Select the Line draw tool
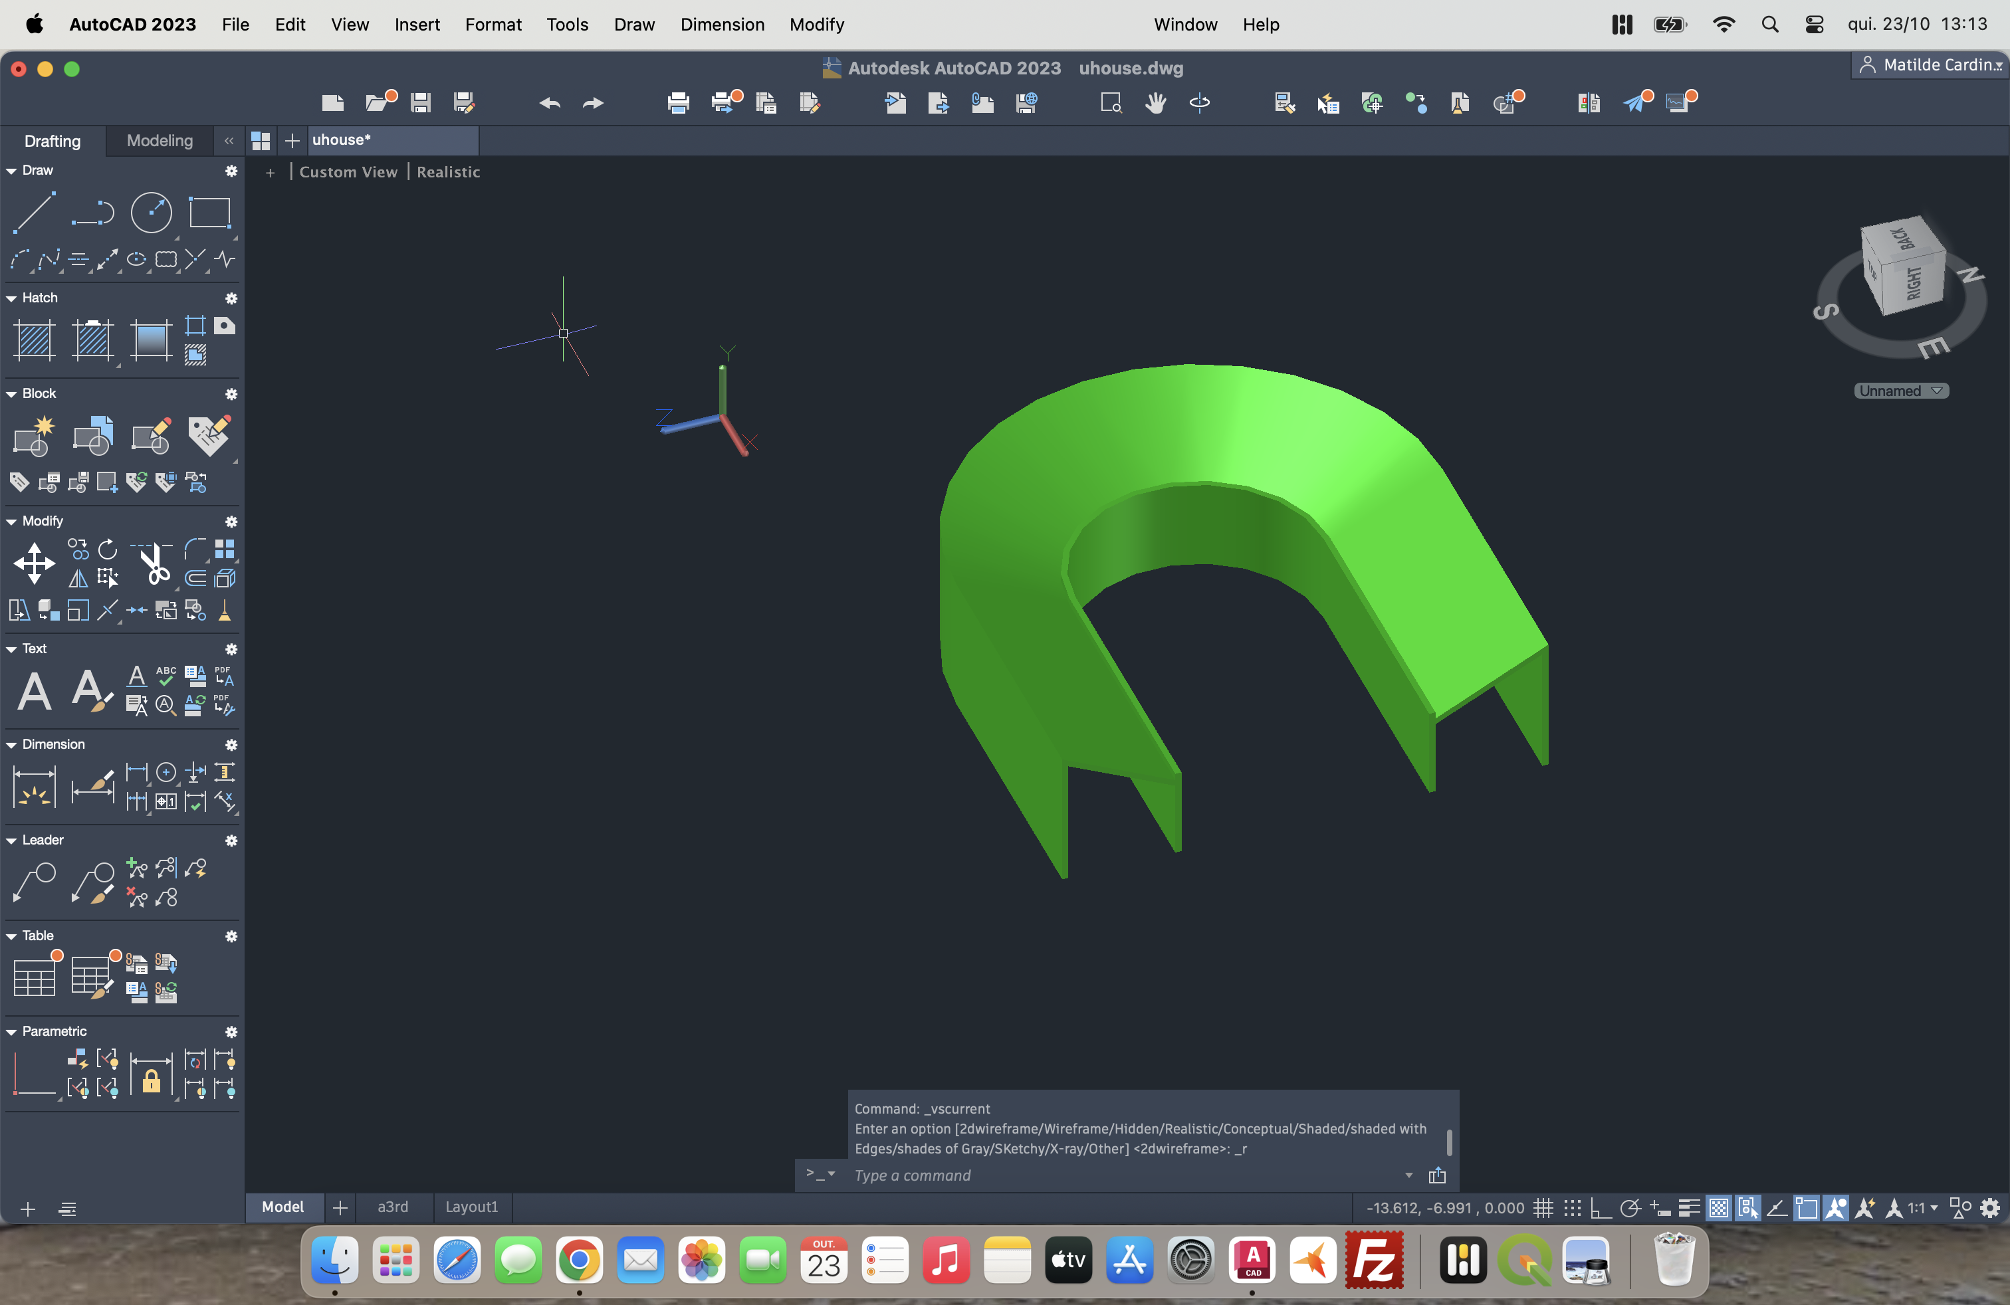This screenshot has height=1305, width=2010. pyautogui.click(x=35, y=212)
